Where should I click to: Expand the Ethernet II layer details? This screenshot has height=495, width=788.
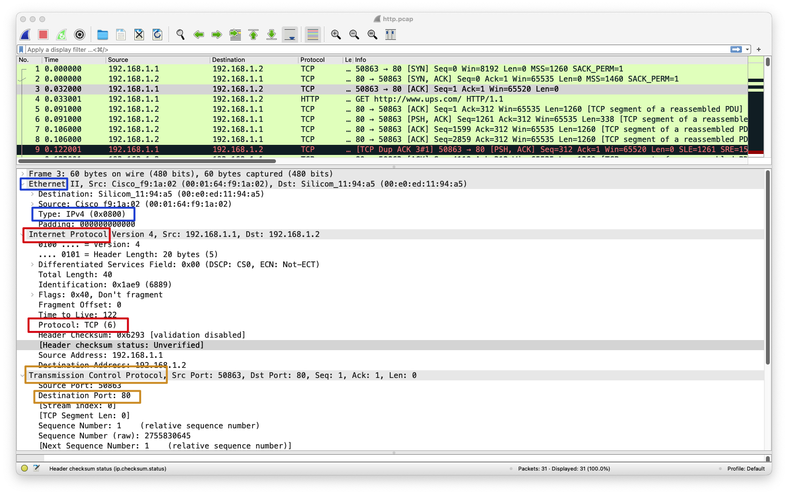click(23, 184)
